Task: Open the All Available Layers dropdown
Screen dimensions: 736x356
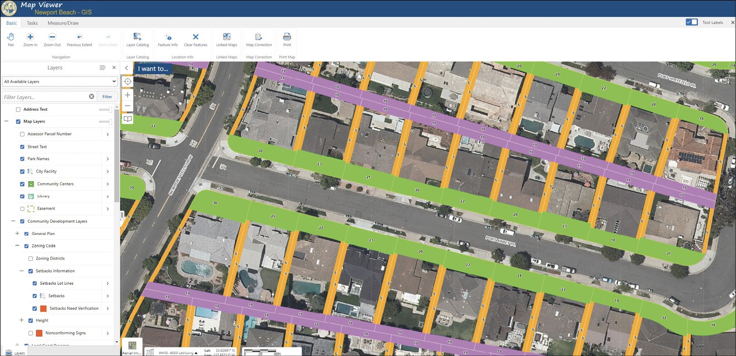Action: [60, 81]
